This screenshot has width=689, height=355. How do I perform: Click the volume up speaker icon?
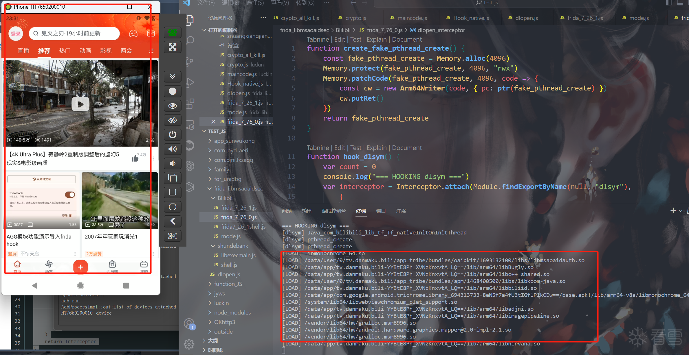tap(173, 149)
